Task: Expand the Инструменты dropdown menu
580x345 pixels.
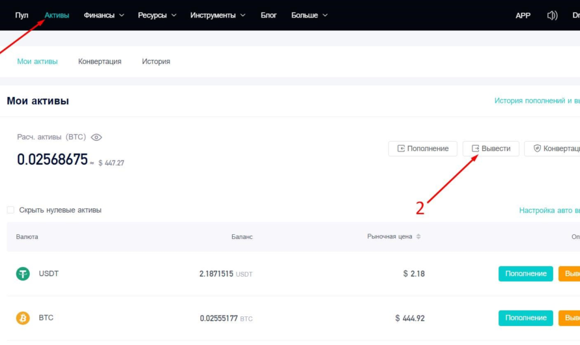Action: [x=218, y=15]
